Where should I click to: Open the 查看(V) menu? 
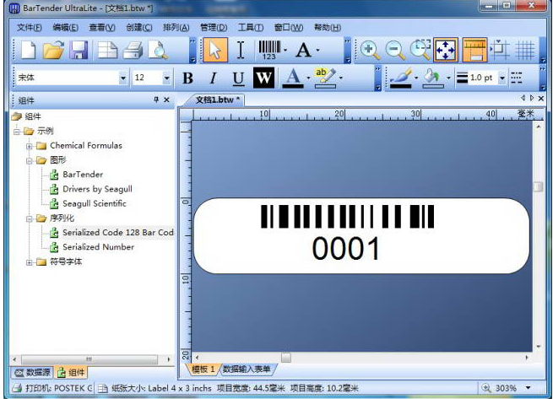(102, 28)
